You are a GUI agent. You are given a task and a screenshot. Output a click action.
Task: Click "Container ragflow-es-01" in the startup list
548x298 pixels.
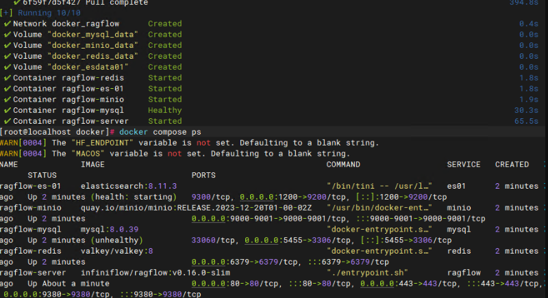click(x=68, y=89)
